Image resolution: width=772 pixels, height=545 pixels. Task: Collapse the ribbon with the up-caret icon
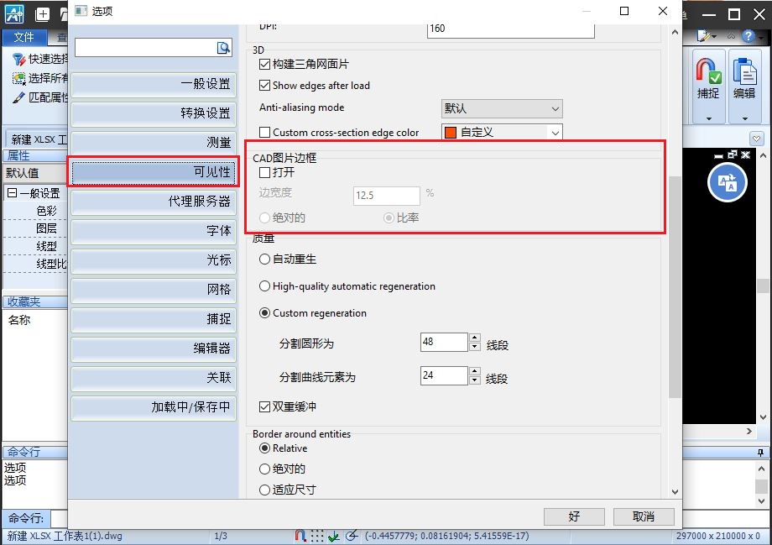coord(731,36)
